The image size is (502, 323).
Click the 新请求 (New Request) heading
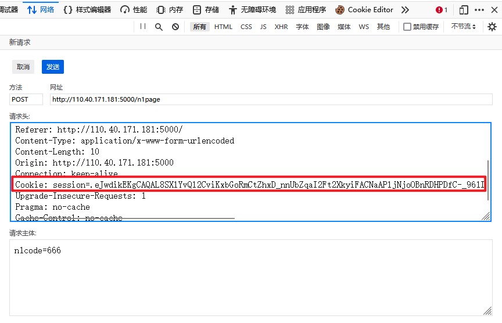pyautogui.click(x=20, y=42)
